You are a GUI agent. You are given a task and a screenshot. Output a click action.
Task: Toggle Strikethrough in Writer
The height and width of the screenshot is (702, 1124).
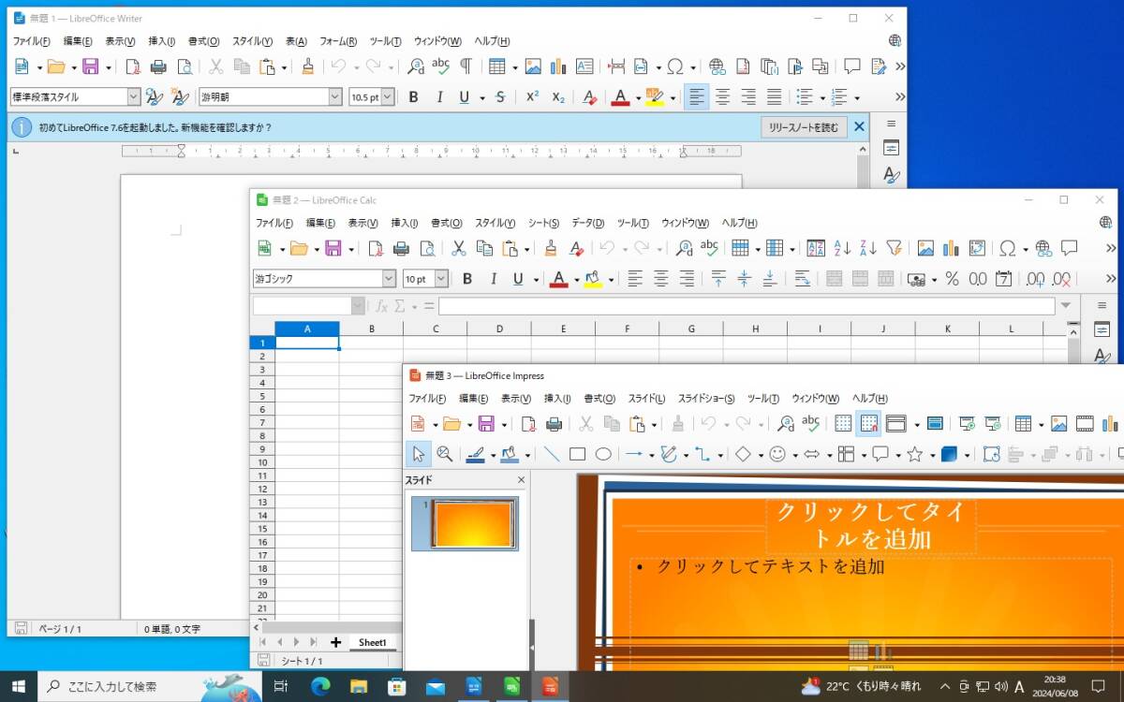click(500, 96)
